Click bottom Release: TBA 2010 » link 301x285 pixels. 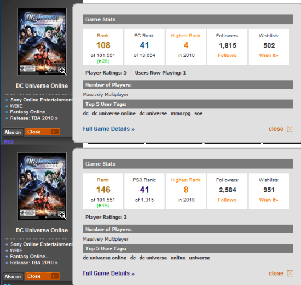[34, 263]
